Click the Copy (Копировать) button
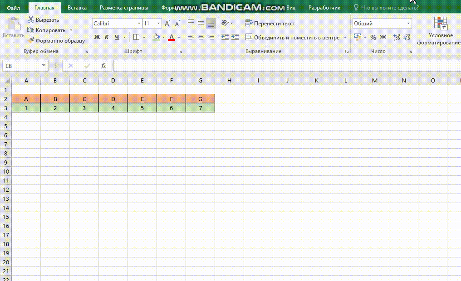 coord(46,30)
